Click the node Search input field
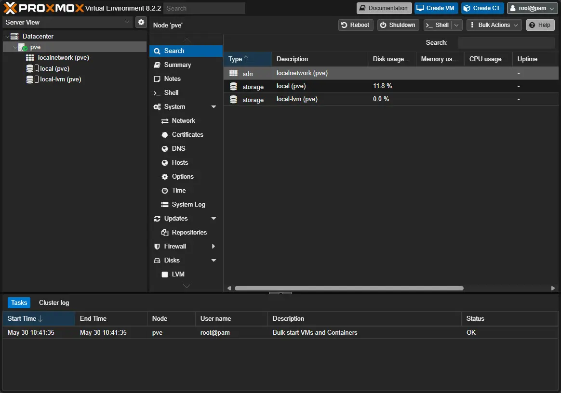This screenshot has height=393, width=561. (506, 43)
